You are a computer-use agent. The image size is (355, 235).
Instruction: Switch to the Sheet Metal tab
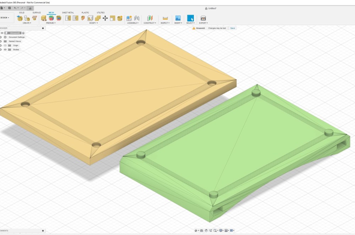tap(68, 12)
